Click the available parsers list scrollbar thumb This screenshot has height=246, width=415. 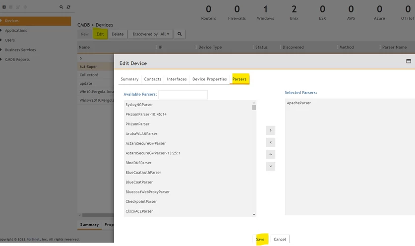click(x=254, y=107)
